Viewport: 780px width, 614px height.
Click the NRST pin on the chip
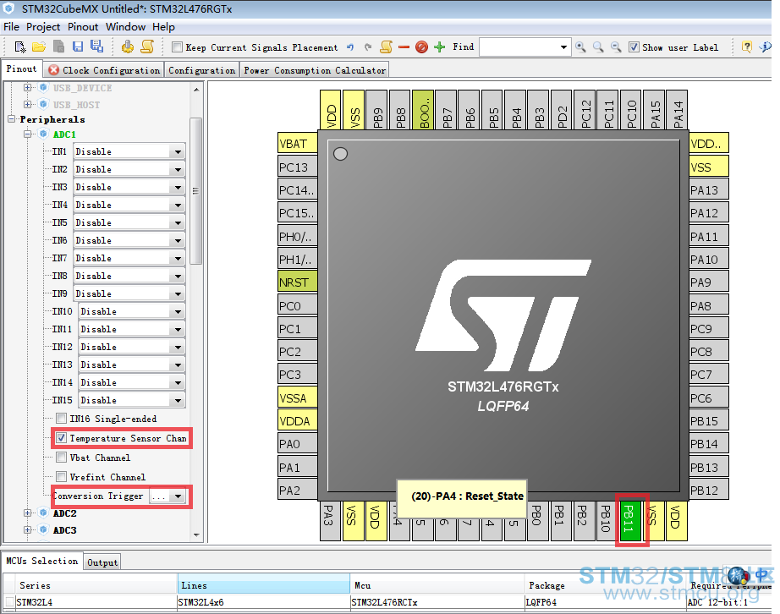click(298, 282)
